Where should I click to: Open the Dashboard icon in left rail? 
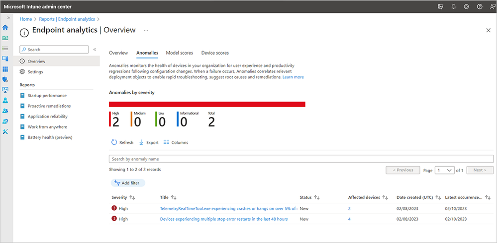click(x=5, y=38)
